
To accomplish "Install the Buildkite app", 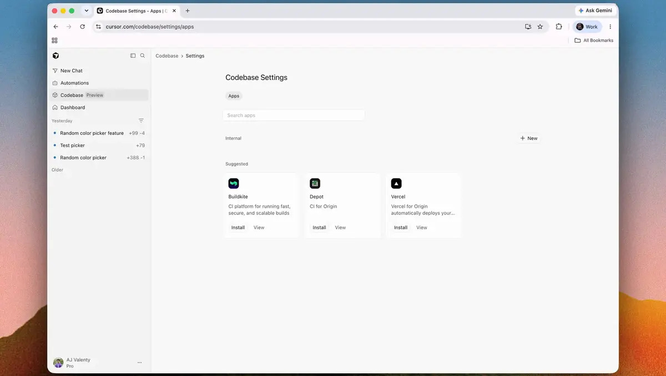I will [x=238, y=228].
